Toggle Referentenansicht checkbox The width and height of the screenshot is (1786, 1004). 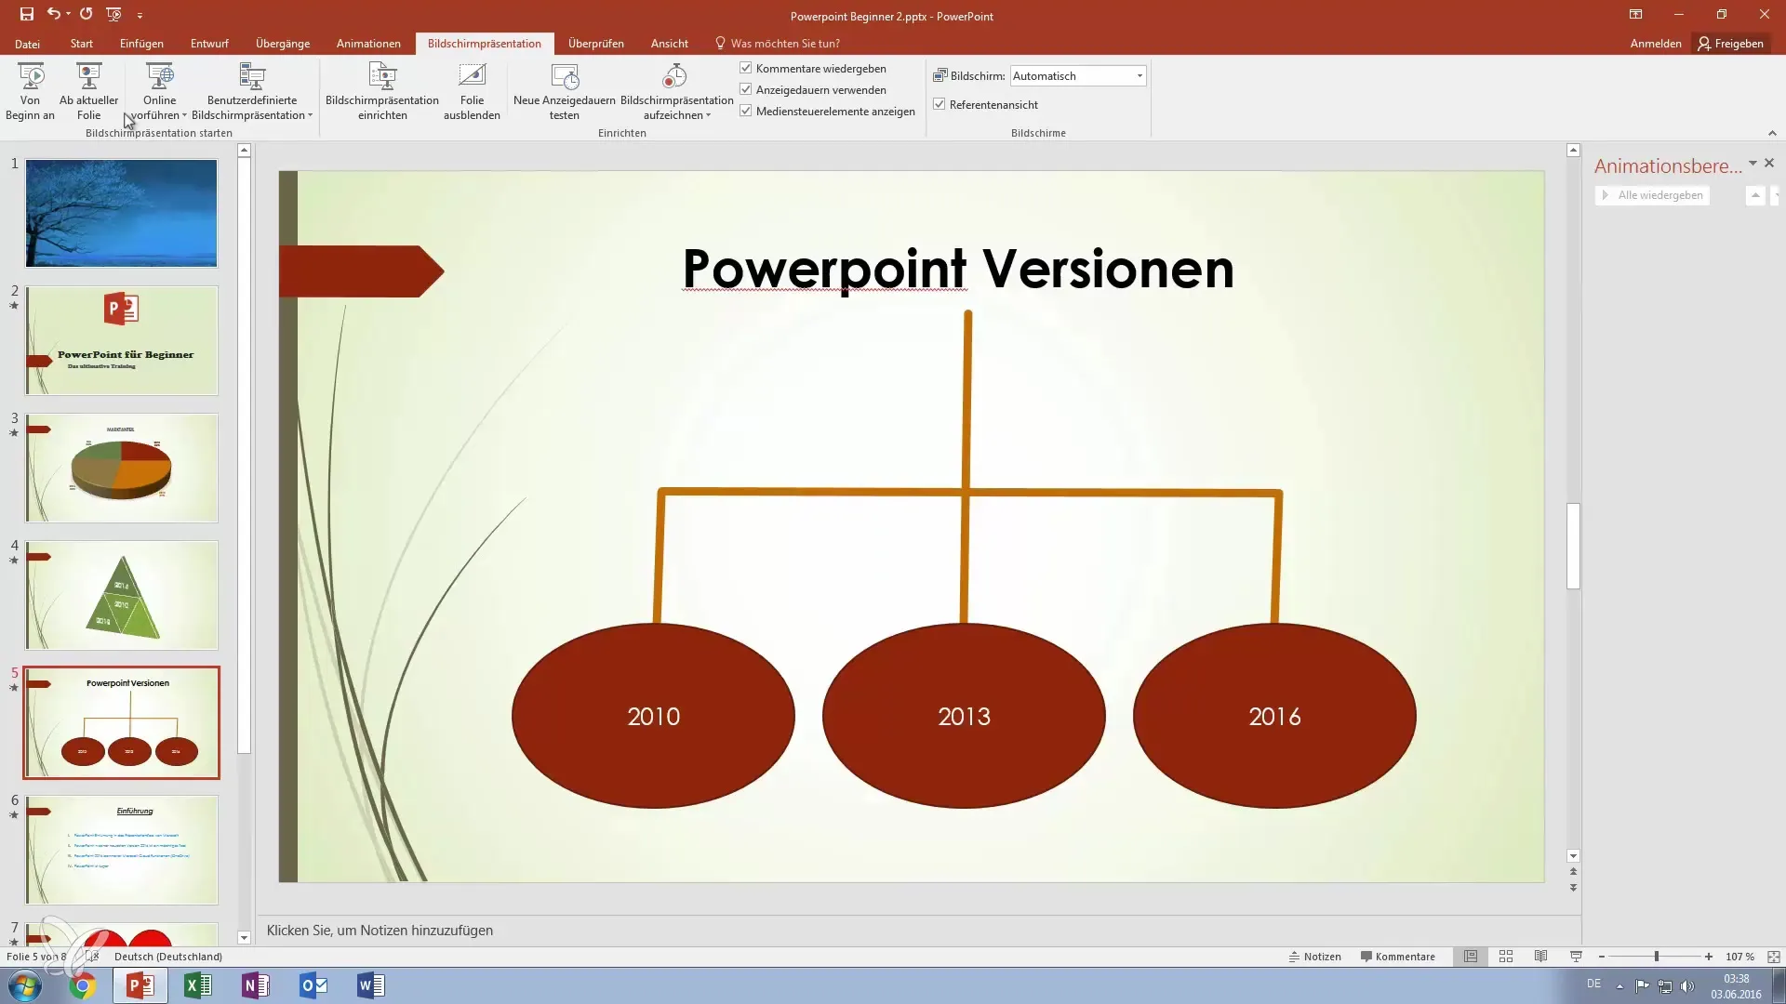pyautogui.click(x=939, y=104)
